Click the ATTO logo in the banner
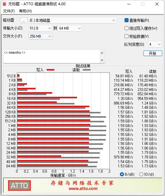 (x=19, y=186)
